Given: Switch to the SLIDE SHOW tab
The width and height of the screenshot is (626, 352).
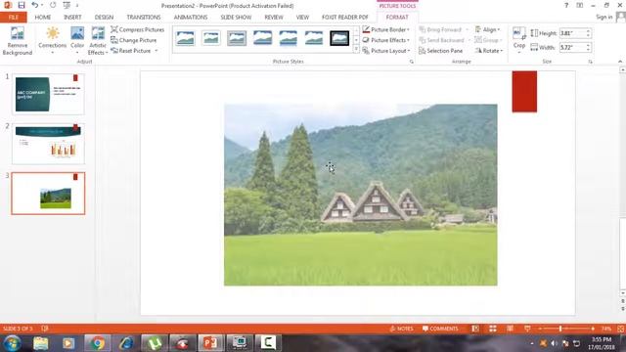Looking at the screenshot, I should click(x=236, y=18).
